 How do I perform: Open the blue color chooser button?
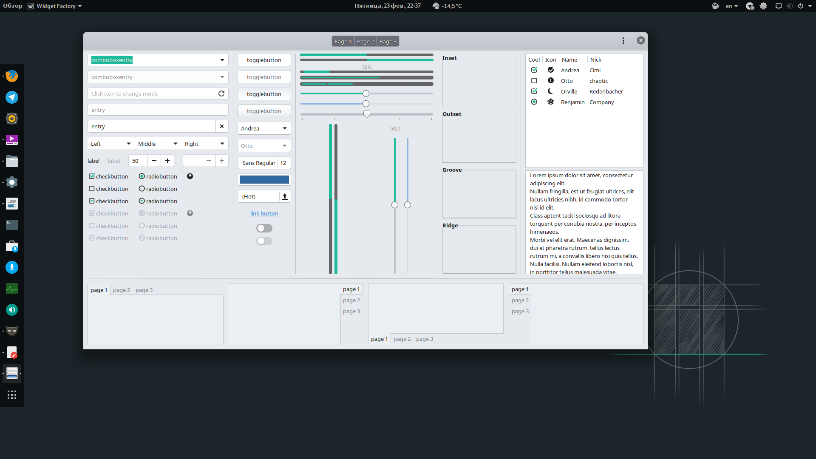[x=264, y=179]
